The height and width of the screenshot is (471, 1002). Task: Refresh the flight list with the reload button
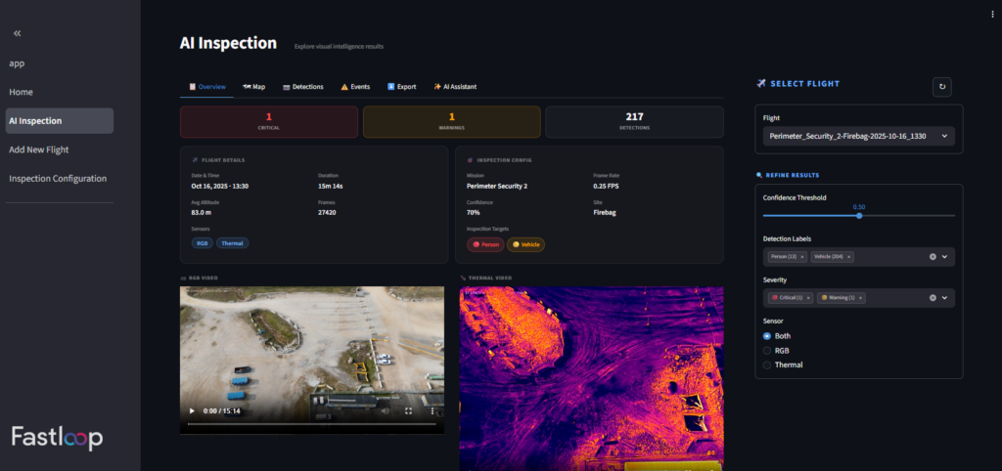click(x=942, y=87)
